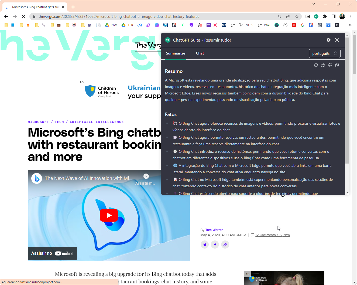
Task: Open the NW Google Drive bookmark
Action: [111, 25]
